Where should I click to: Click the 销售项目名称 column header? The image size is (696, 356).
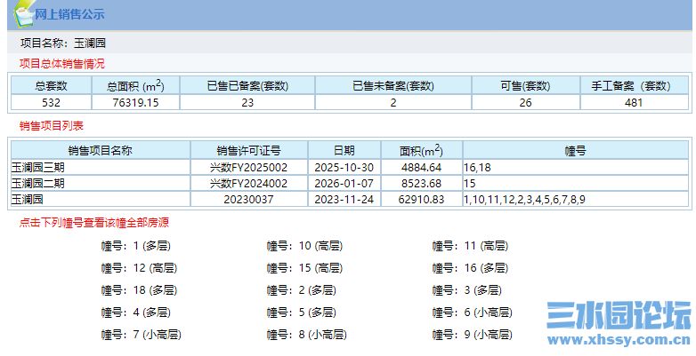coord(101,151)
